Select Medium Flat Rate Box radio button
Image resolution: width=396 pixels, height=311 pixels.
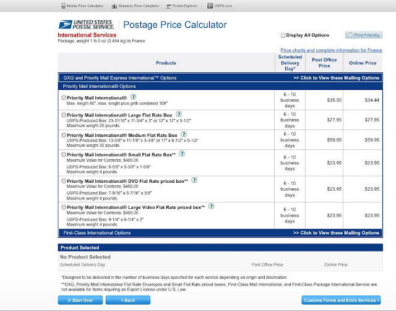coord(64,135)
